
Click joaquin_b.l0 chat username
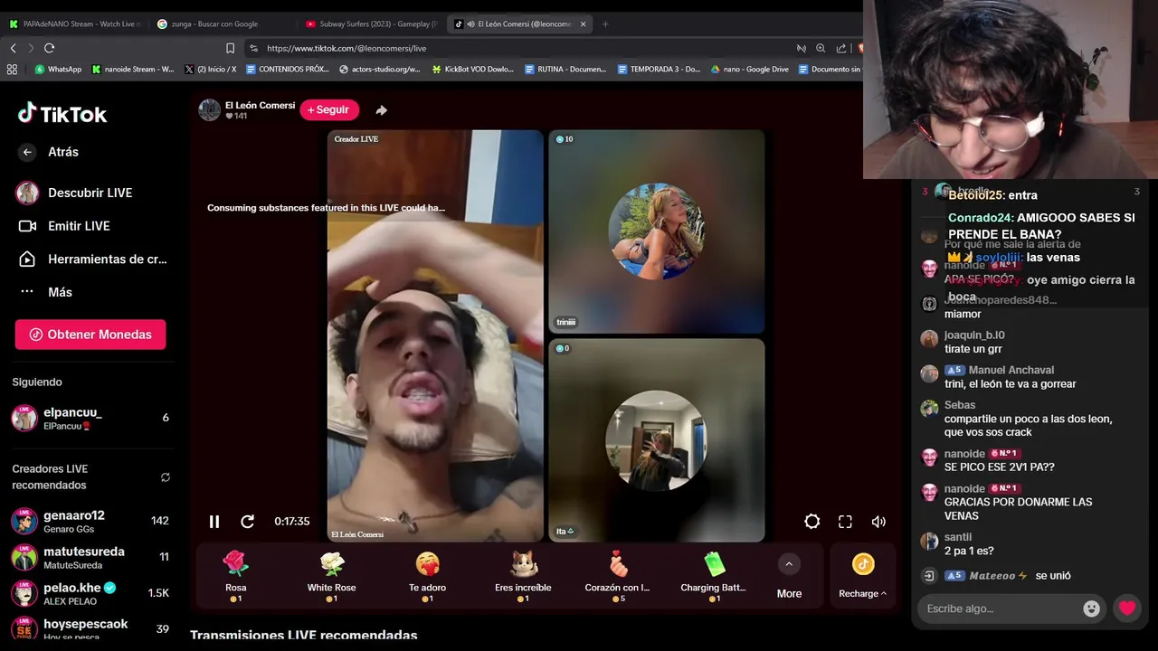(x=974, y=335)
